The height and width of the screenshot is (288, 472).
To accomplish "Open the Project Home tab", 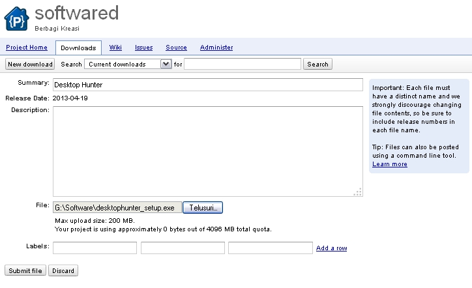I will tap(27, 48).
